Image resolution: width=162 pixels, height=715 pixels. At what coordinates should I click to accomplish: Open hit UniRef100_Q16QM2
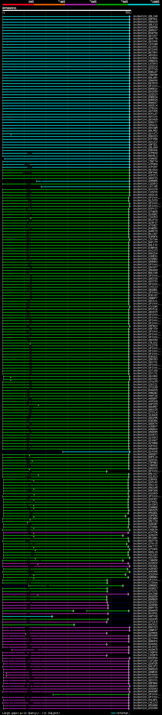pos(145,214)
